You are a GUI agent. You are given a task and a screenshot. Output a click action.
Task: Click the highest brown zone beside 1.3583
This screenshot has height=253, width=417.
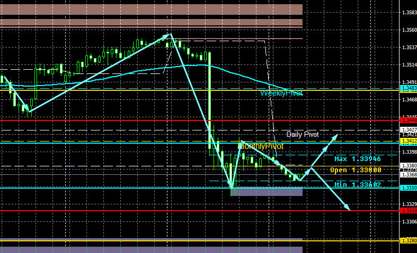click(151, 10)
